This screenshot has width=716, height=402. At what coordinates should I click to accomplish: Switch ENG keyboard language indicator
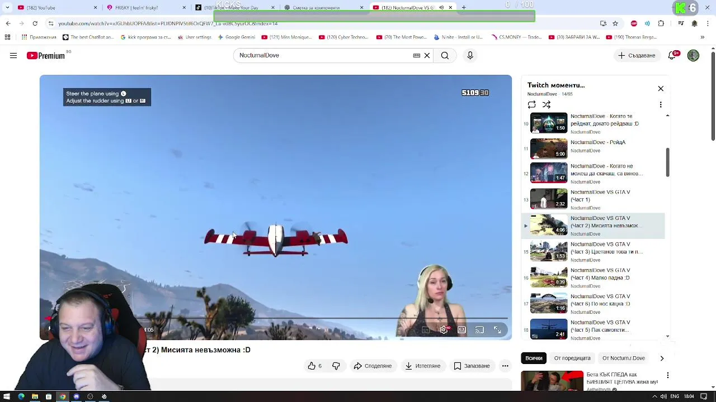(675, 396)
